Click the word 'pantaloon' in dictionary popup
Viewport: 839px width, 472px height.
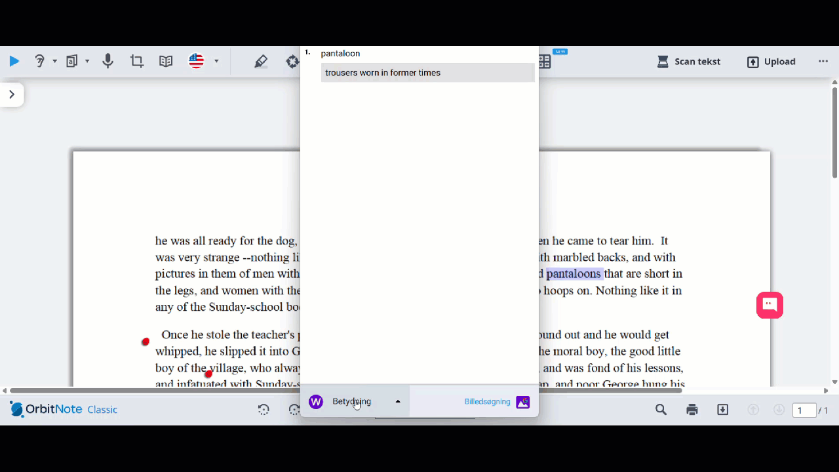pos(340,54)
